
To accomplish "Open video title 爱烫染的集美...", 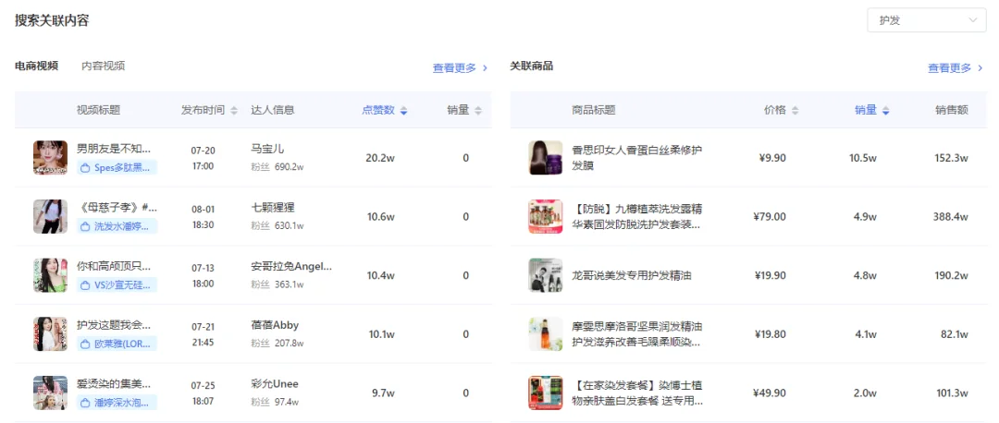I will click(114, 384).
